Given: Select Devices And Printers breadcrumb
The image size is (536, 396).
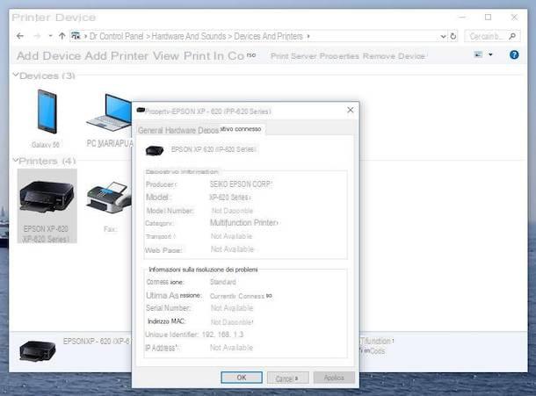Looking at the screenshot, I should (268, 36).
